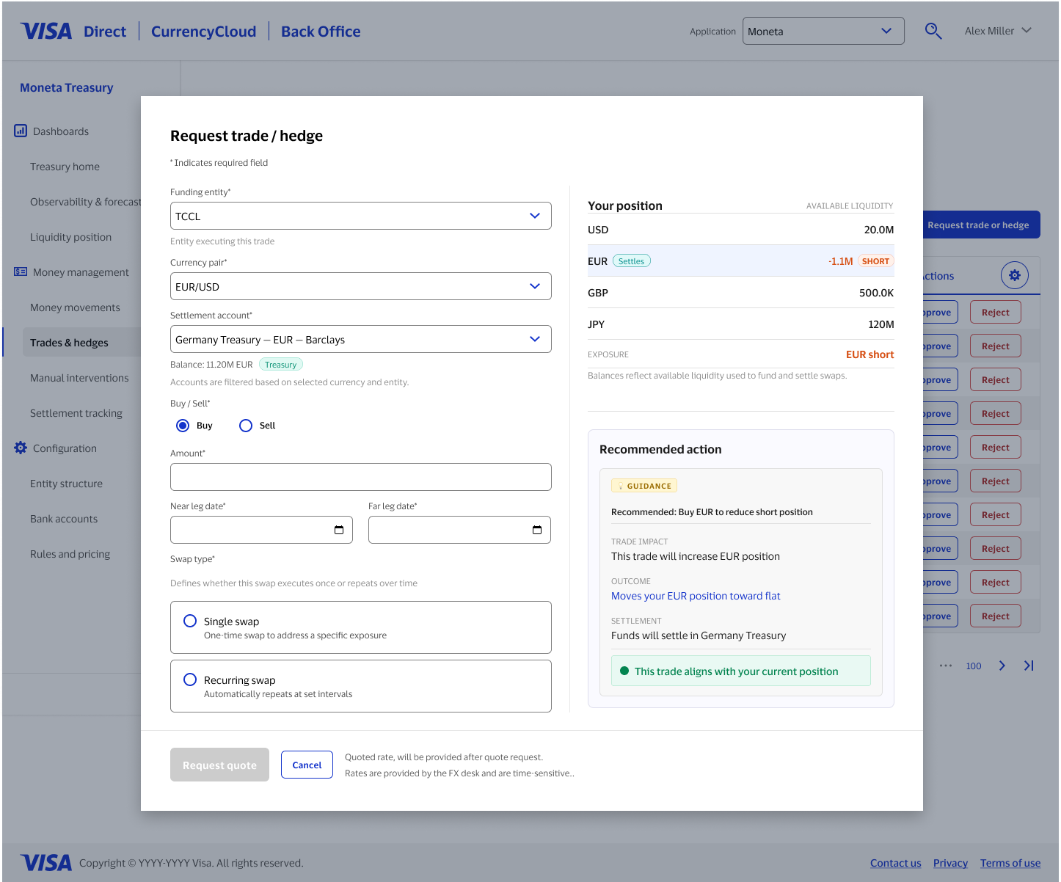Click the Far leg date field
The height and width of the screenshot is (882, 1061).
(459, 530)
